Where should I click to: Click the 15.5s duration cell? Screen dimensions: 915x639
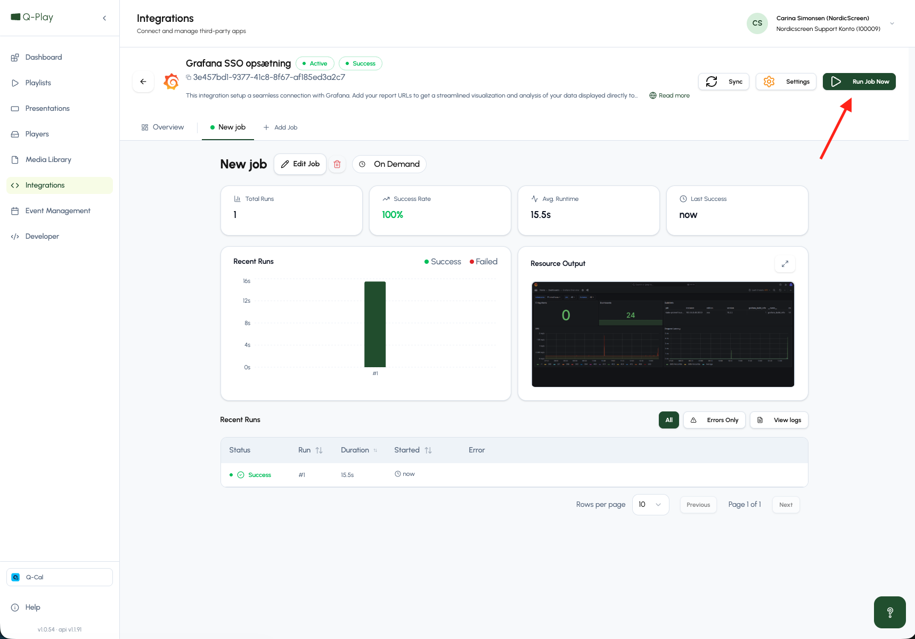pos(347,475)
